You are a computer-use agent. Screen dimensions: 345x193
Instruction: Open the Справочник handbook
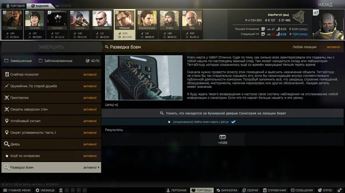[274, 190]
